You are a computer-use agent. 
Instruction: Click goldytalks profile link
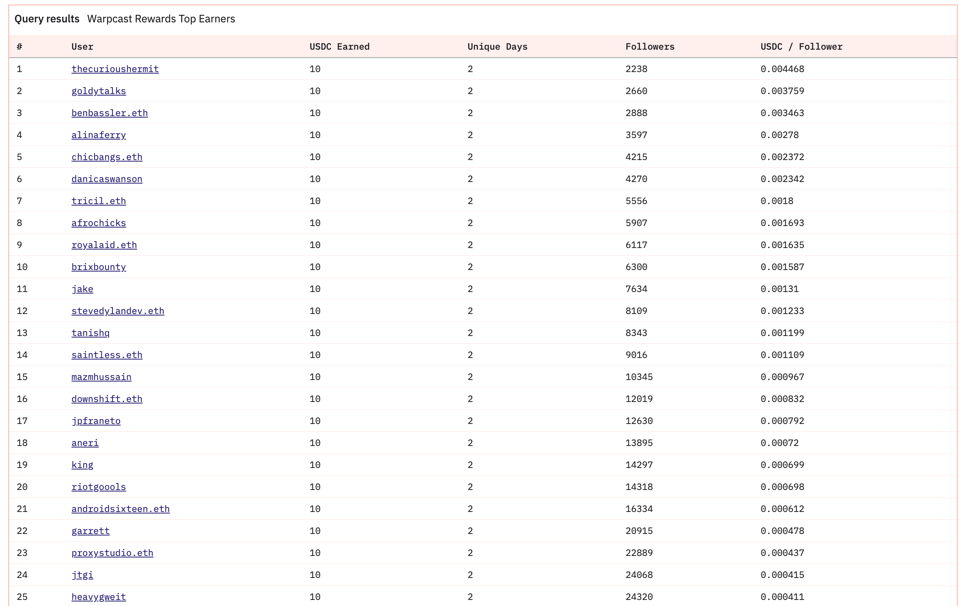(98, 91)
